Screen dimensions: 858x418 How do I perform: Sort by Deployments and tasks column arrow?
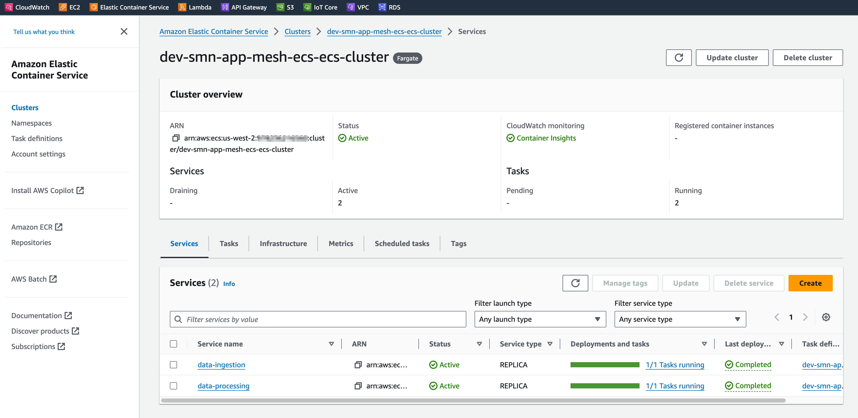point(704,344)
